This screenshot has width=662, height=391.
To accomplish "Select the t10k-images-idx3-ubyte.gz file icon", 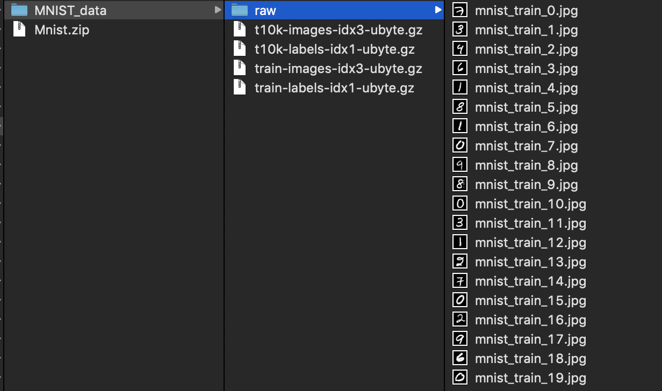I will pos(239,30).
